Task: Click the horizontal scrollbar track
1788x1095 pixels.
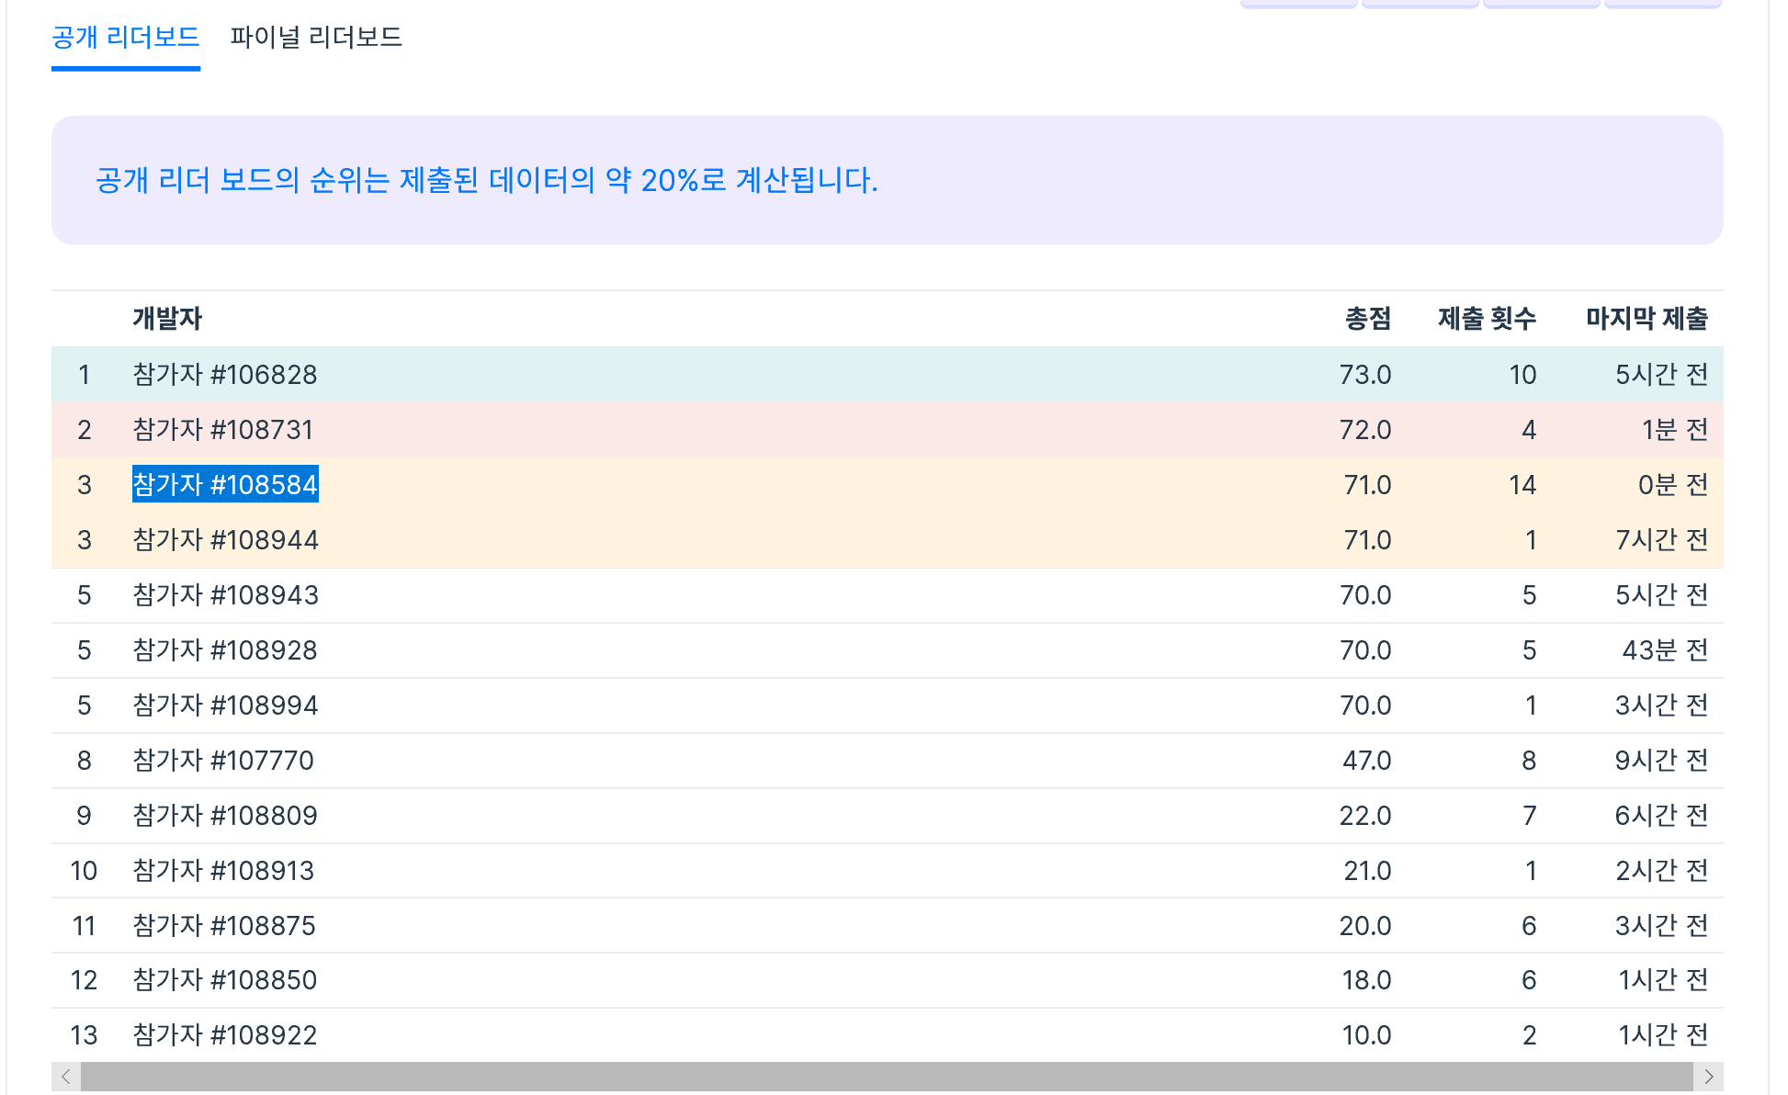Action: click(x=887, y=1076)
